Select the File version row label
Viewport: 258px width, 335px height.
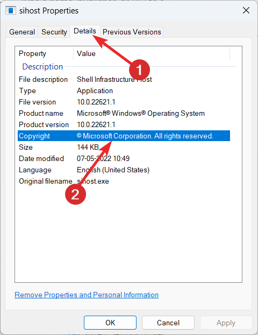(x=37, y=102)
